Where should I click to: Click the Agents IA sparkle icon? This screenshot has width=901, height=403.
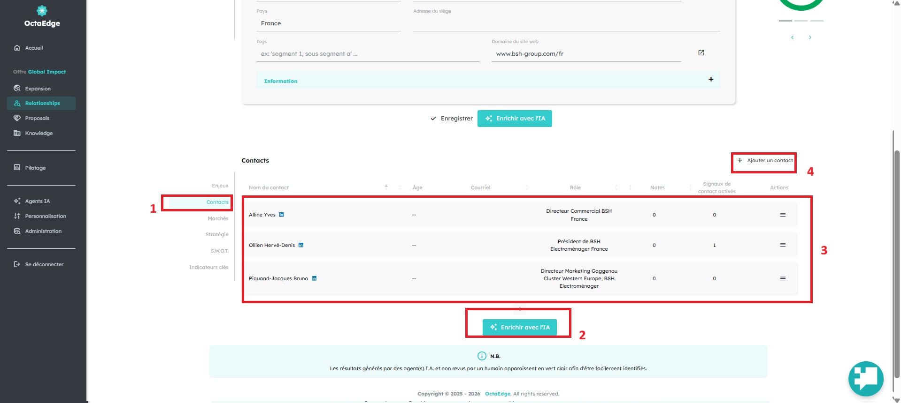[x=17, y=201]
